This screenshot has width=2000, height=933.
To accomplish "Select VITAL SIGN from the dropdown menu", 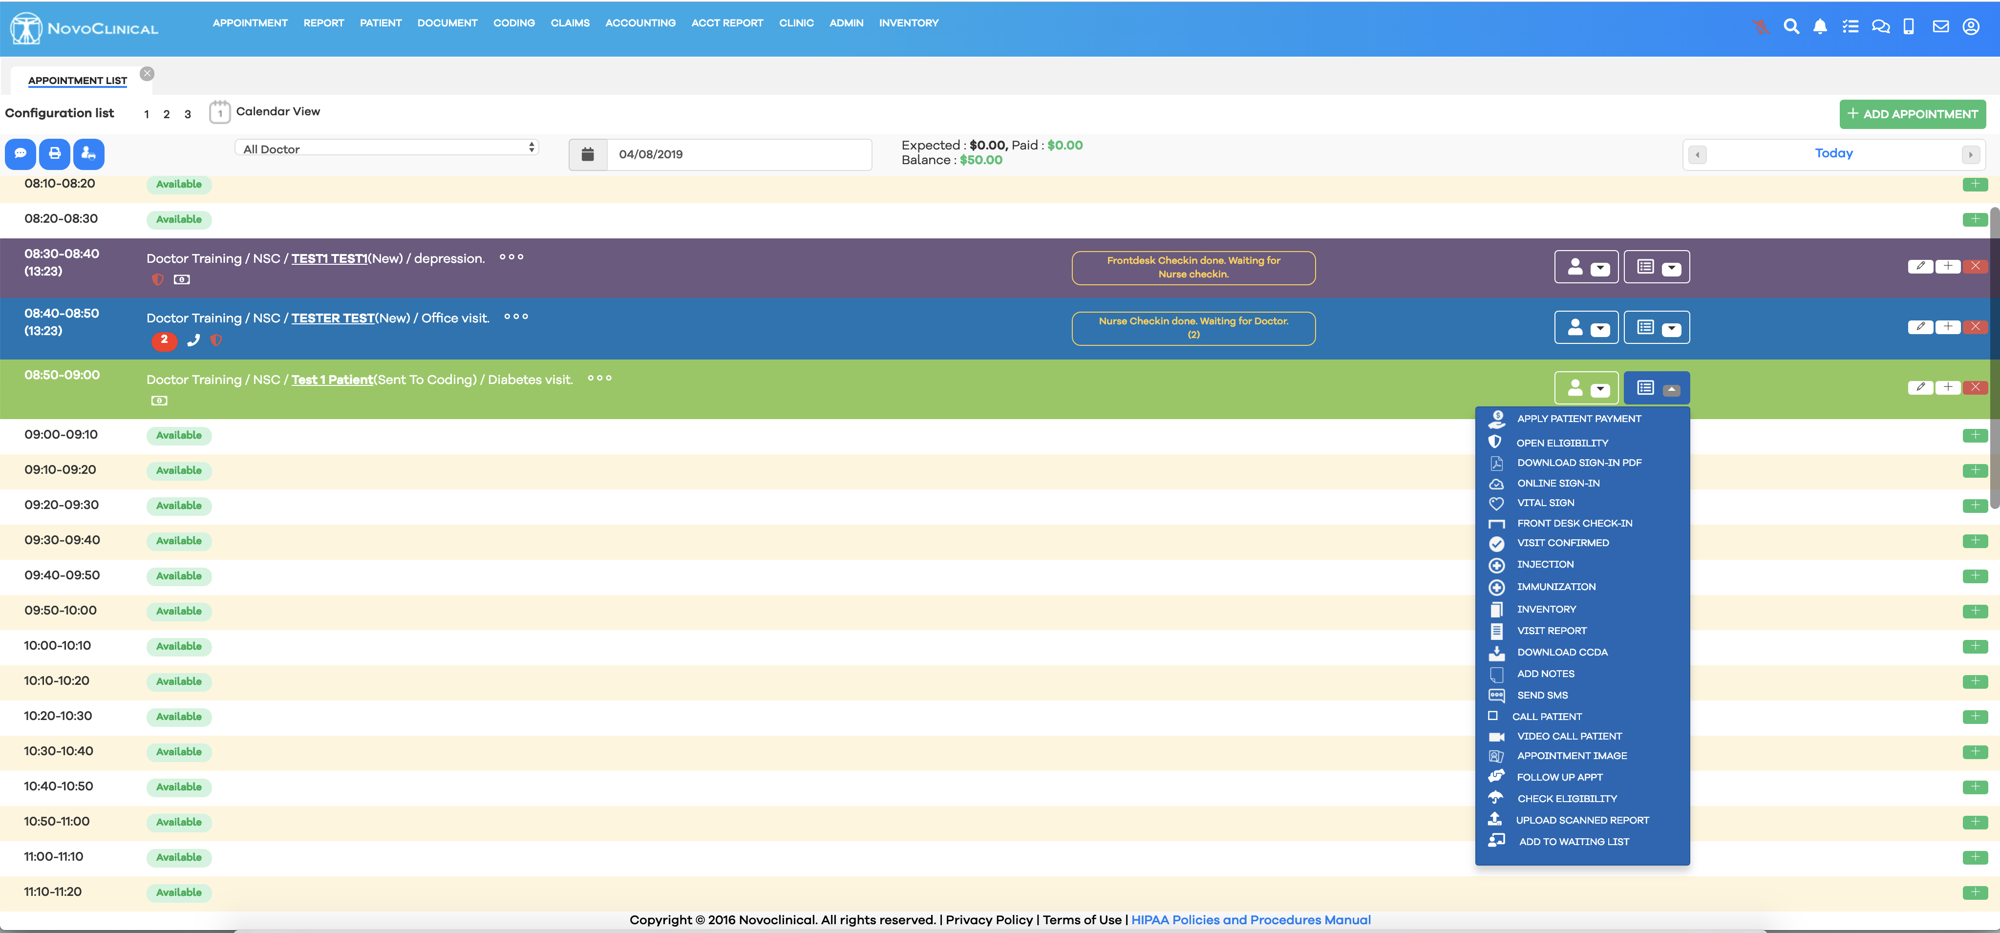I will point(1545,503).
